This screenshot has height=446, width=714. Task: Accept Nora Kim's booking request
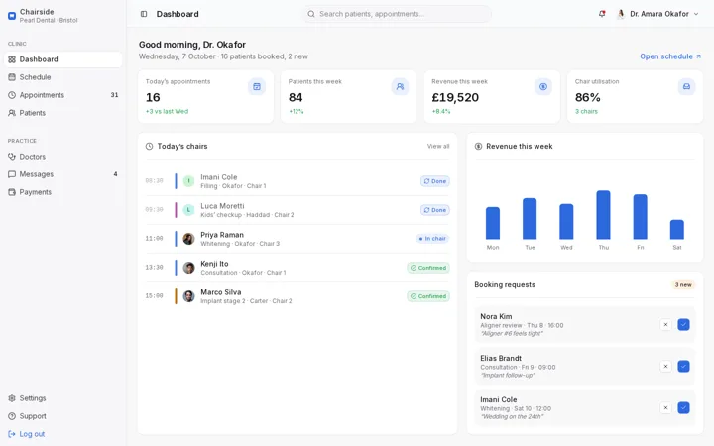(x=683, y=324)
